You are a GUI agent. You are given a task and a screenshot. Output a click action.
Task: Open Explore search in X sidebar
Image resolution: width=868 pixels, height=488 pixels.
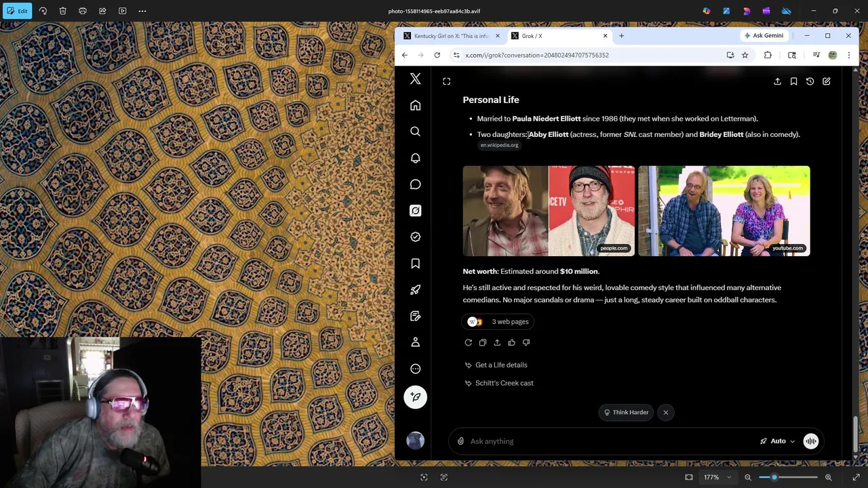coord(416,131)
